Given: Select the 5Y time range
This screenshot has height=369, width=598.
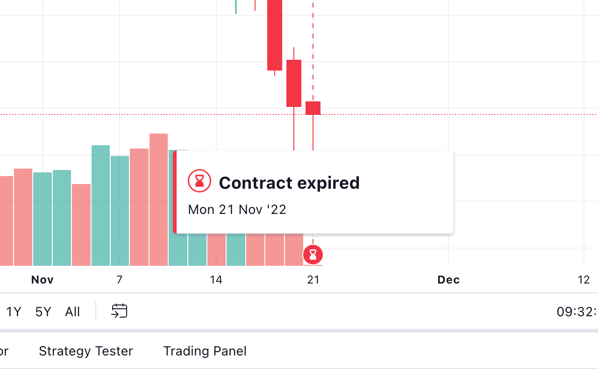Looking at the screenshot, I should (43, 312).
